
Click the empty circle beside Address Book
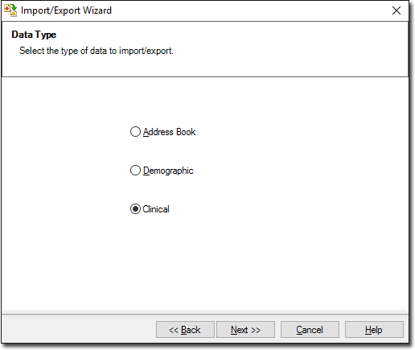click(135, 132)
